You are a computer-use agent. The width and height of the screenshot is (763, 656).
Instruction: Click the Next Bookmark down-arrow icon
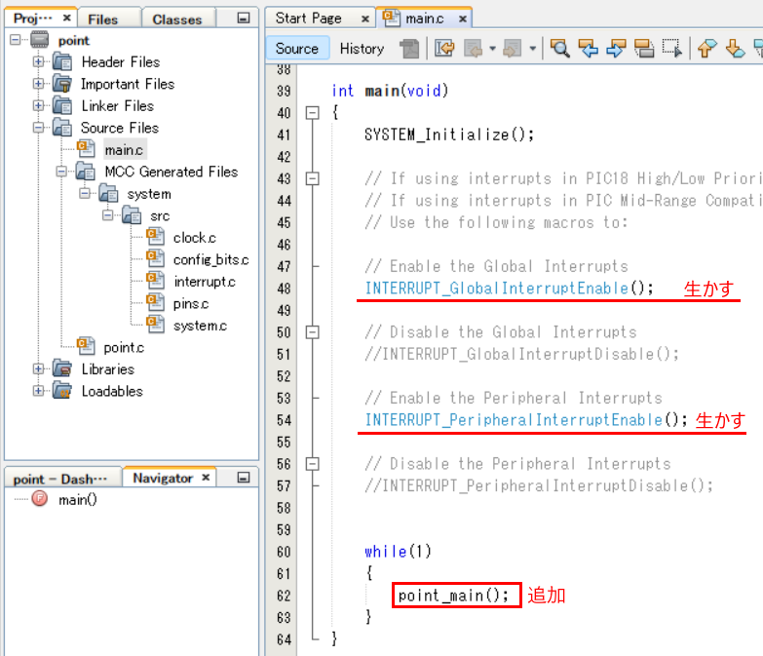(x=736, y=48)
